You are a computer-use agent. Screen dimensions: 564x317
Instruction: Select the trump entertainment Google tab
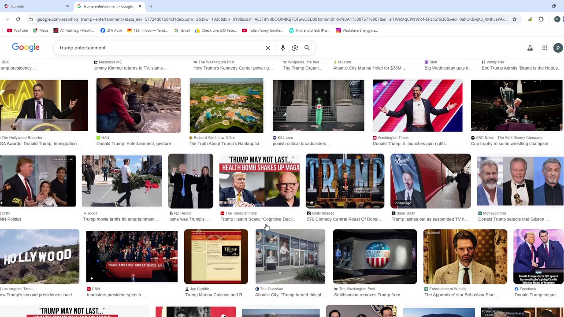109,6
